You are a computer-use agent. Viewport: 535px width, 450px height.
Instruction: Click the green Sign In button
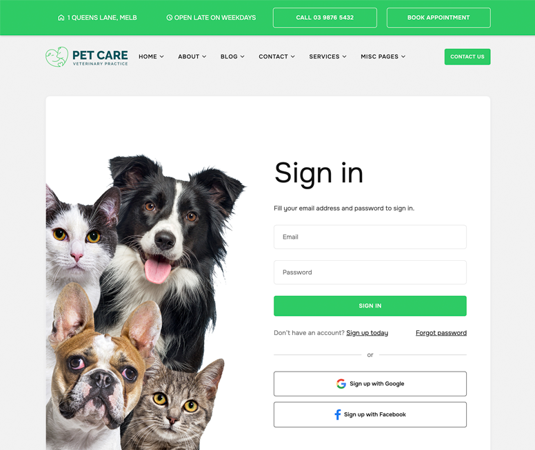point(370,306)
